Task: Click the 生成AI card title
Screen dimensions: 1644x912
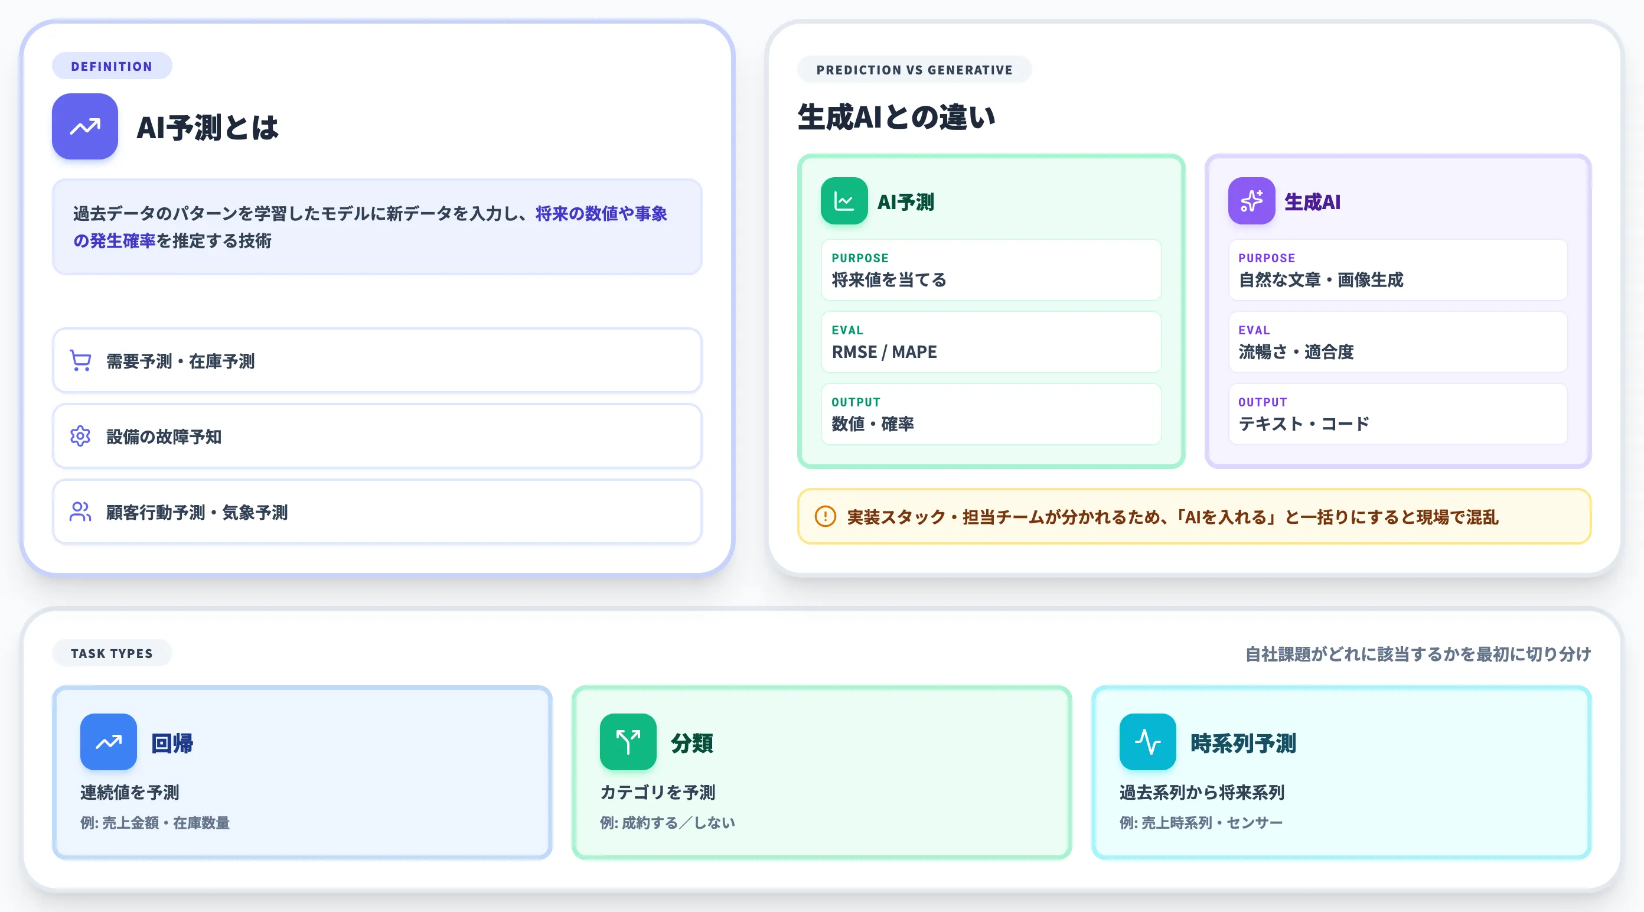Action: [1312, 201]
